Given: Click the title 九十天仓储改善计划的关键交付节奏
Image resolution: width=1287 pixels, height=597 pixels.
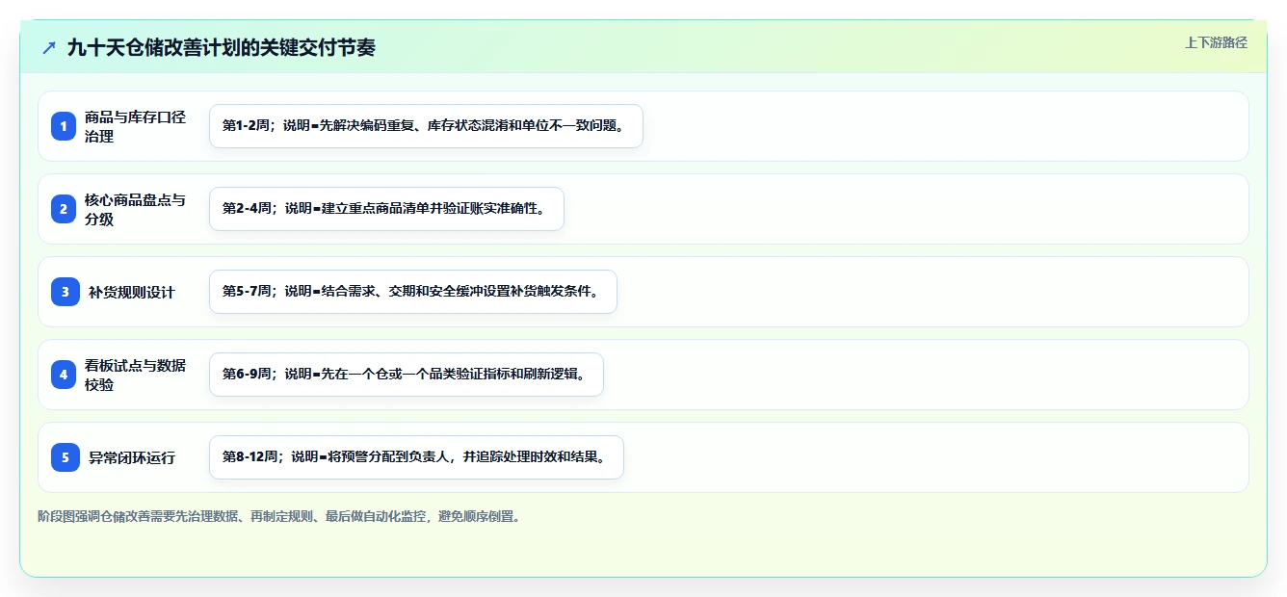Looking at the screenshot, I should (222, 47).
